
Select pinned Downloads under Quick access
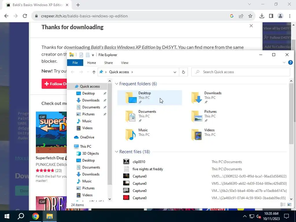click(x=90, y=100)
